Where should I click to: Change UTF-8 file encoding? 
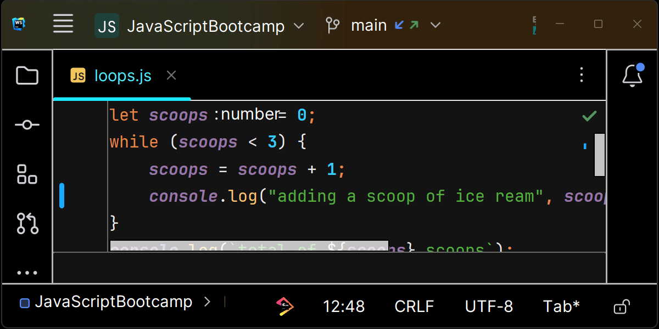click(x=489, y=306)
